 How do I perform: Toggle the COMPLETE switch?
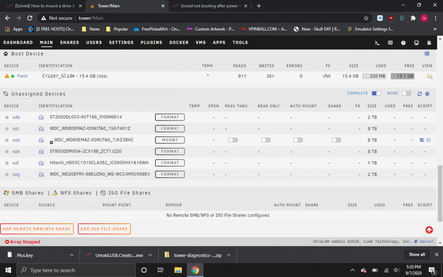[x=376, y=93]
